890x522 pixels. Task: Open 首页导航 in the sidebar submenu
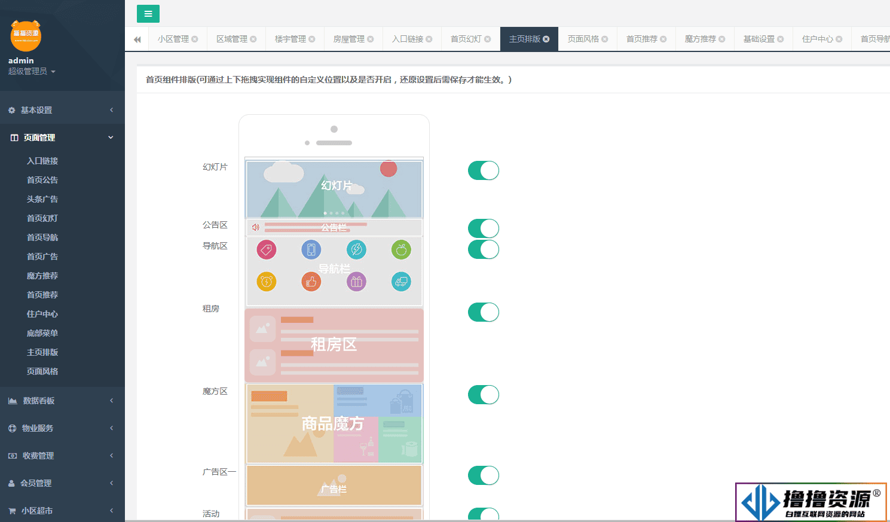click(42, 237)
